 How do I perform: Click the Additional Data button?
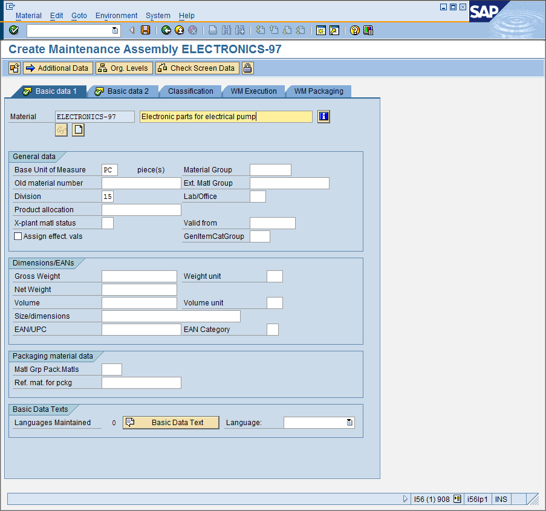tap(58, 68)
